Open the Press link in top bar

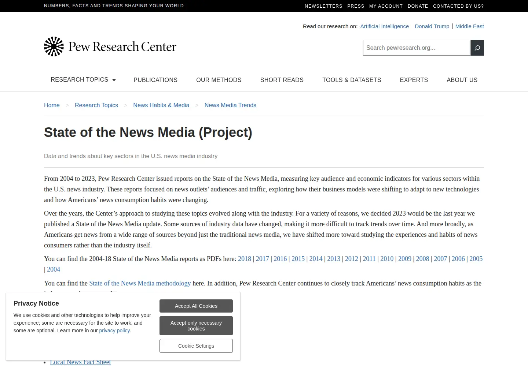(x=356, y=6)
